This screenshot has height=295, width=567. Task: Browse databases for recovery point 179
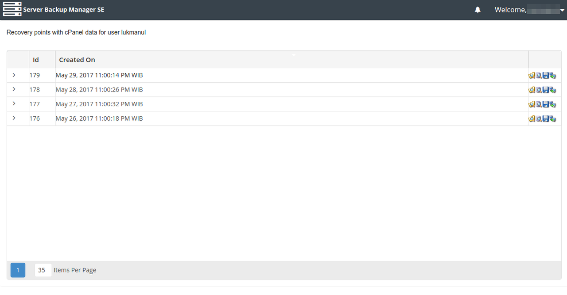539,76
